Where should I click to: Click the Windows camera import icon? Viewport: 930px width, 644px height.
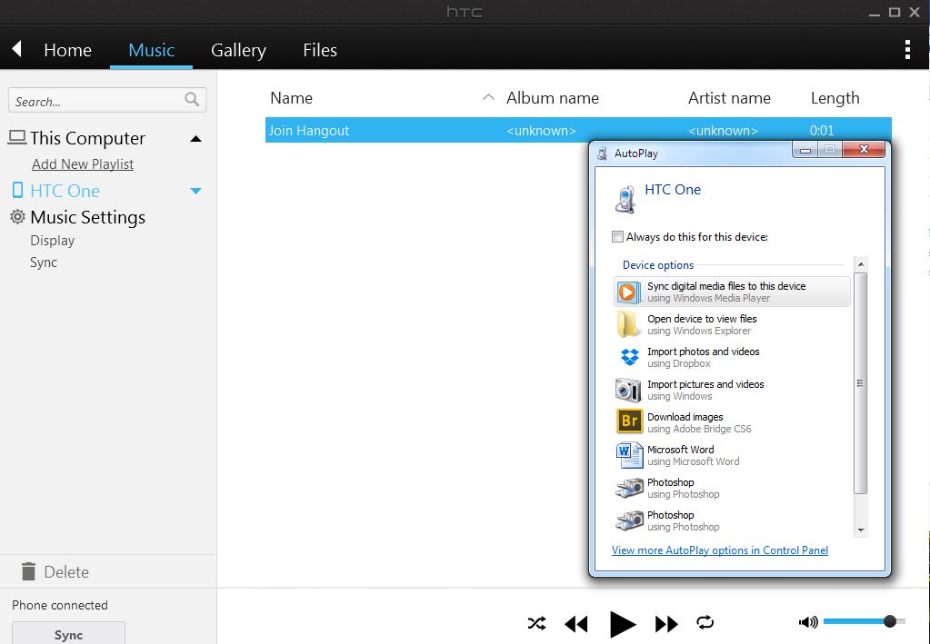click(628, 390)
